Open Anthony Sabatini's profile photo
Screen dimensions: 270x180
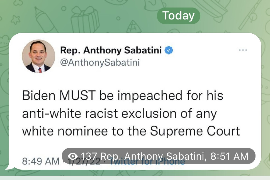(x=38, y=56)
